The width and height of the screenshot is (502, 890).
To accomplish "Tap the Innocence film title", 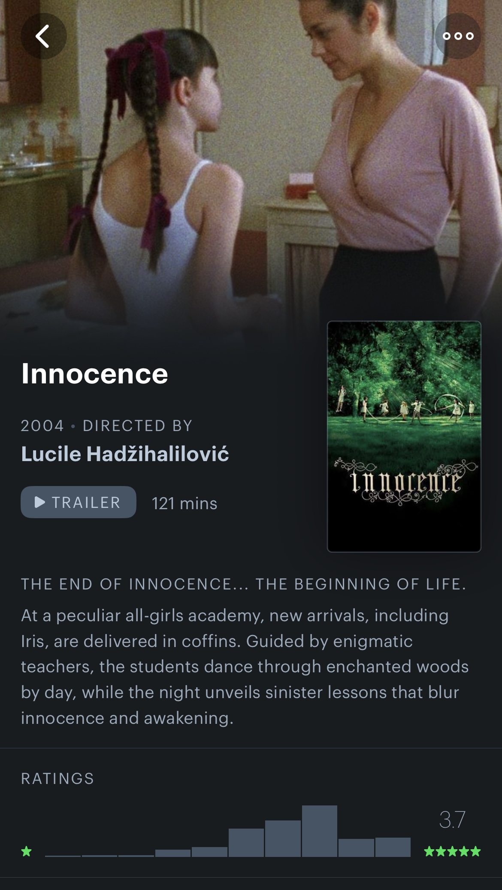I will (x=94, y=373).
